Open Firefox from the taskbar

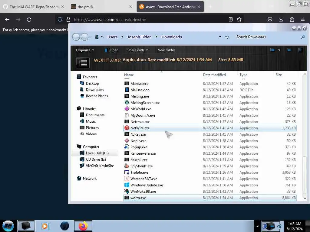(x=83, y=226)
